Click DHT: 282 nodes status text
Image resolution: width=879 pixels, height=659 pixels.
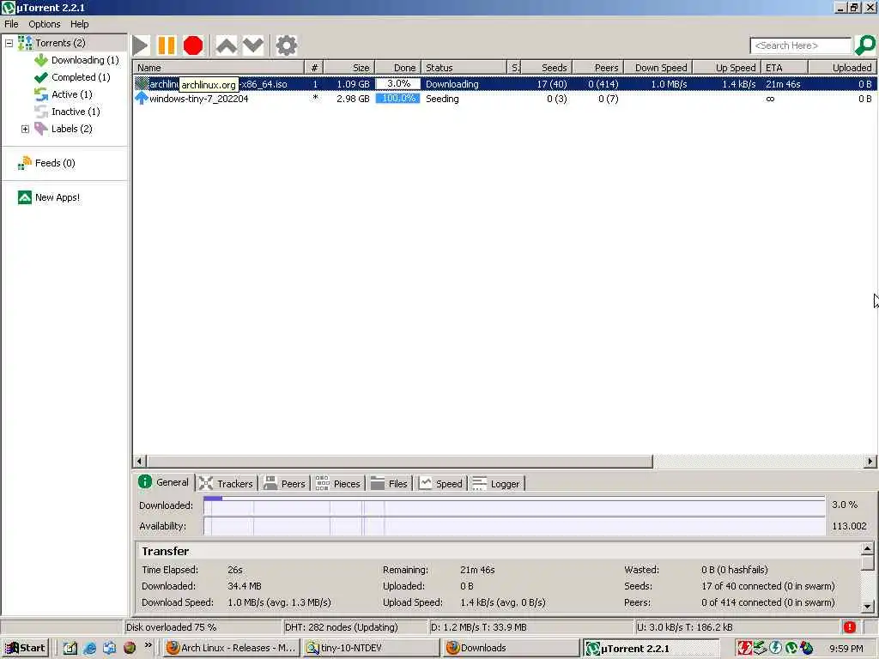click(342, 627)
